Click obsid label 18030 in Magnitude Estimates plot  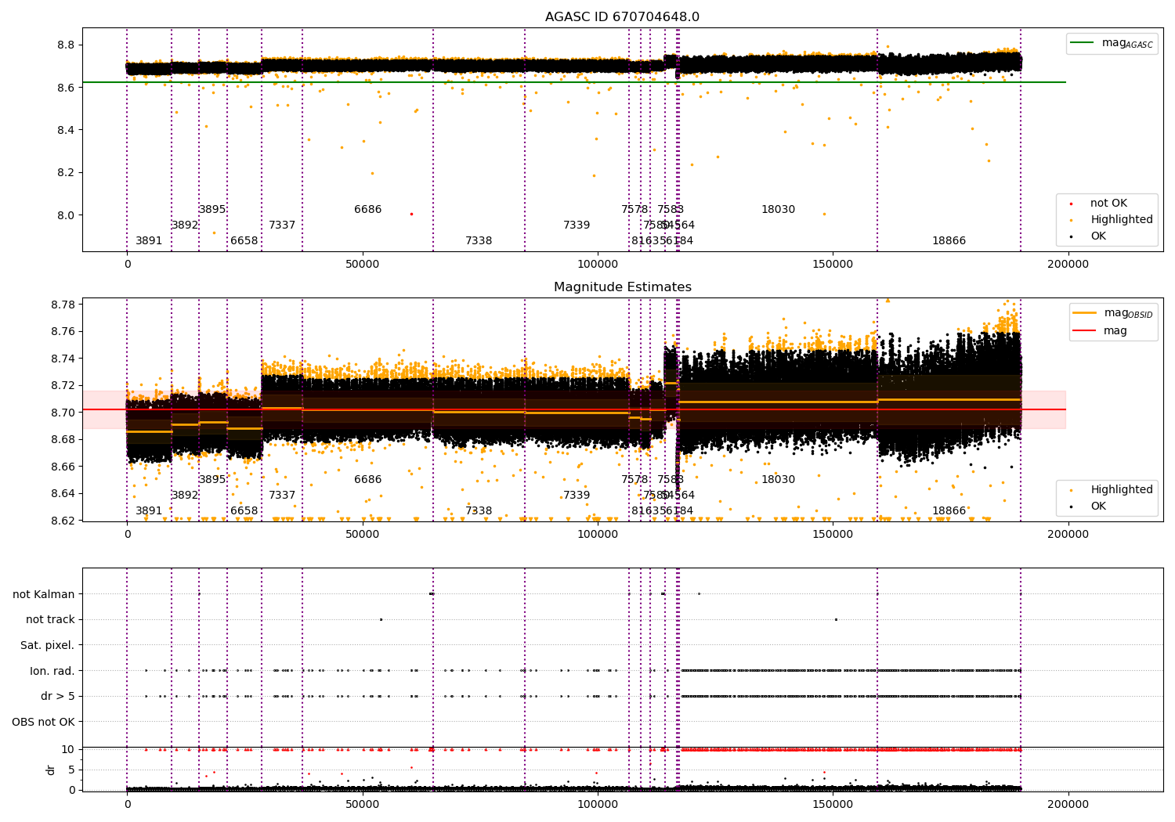[x=778, y=480]
